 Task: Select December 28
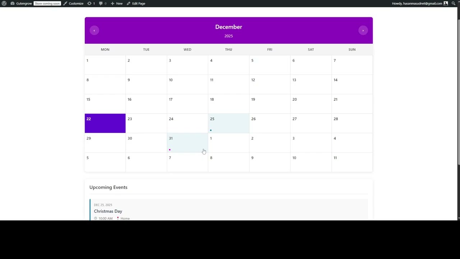click(352, 123)
